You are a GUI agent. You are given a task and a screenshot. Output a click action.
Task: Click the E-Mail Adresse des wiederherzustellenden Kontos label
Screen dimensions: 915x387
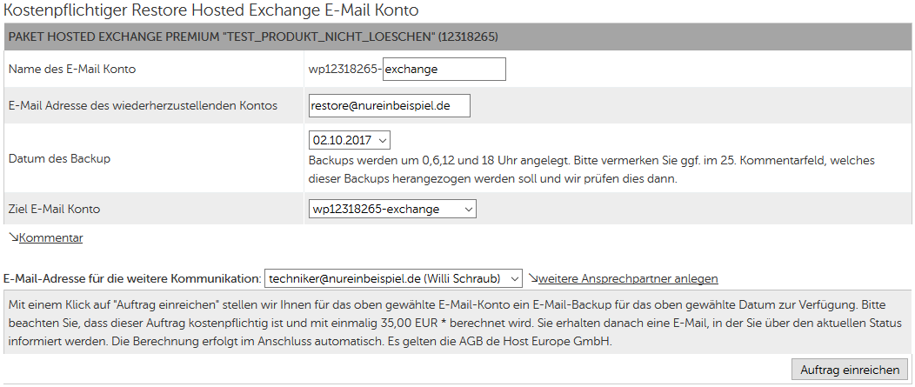(x=143, y=105)
